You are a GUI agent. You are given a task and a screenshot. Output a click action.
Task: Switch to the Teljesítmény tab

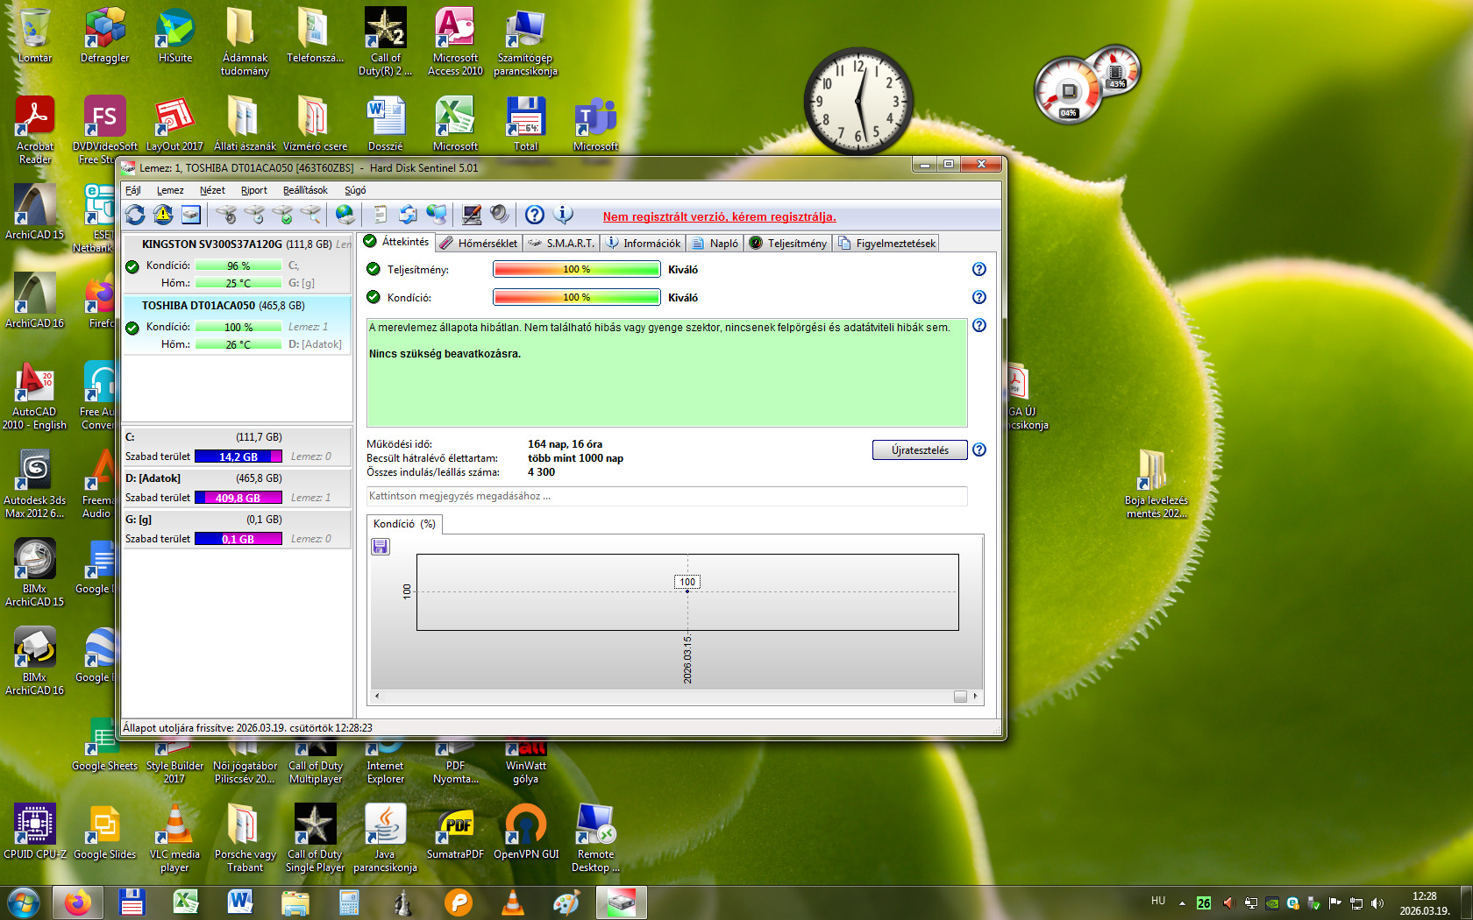pos(788,244)
